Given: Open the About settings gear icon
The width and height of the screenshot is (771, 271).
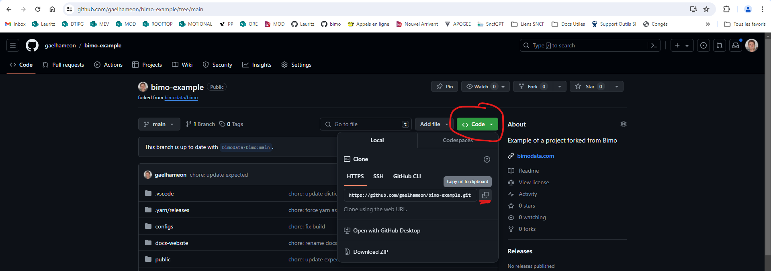Looking at the screenshot, I should coord(623,124).
